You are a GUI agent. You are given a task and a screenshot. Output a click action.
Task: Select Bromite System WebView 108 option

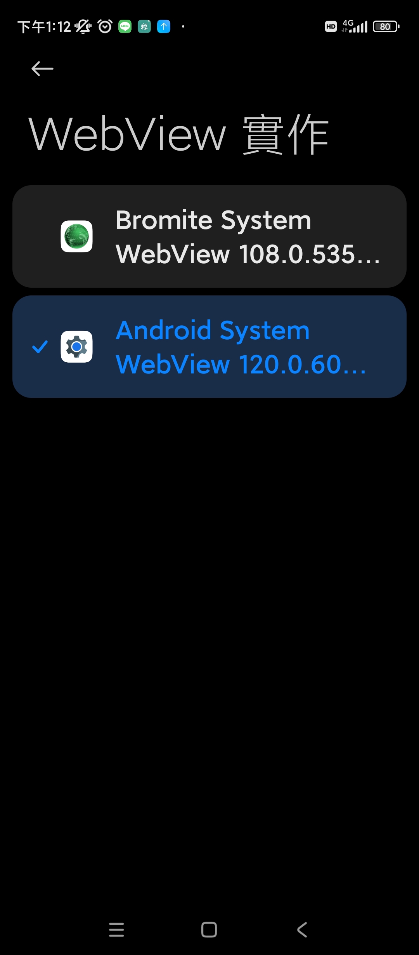[209, 236]
